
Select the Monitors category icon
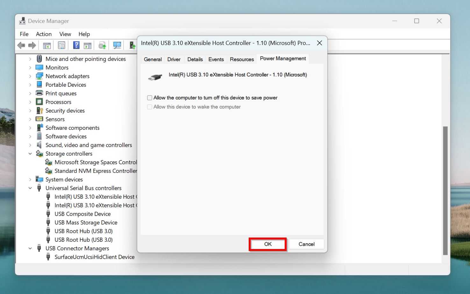[x=39, y=67]
